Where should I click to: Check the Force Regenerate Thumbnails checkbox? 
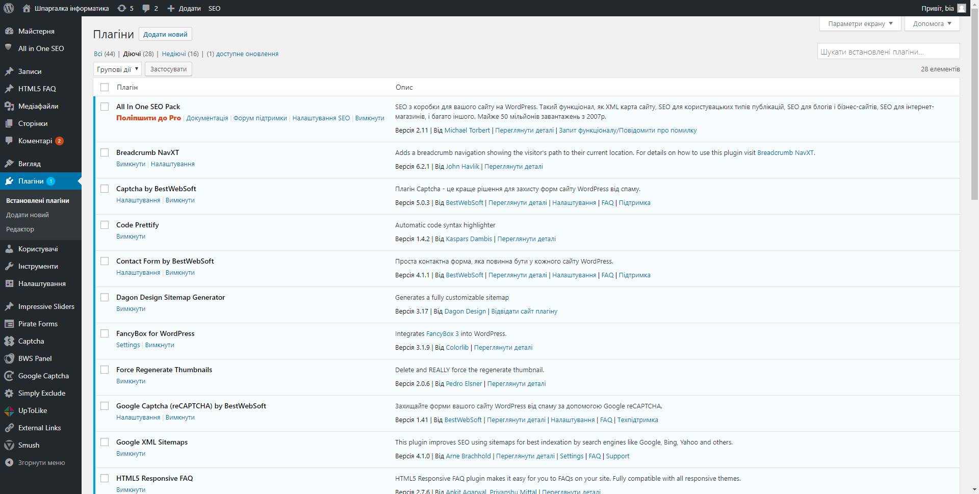[x=105, y=370]
